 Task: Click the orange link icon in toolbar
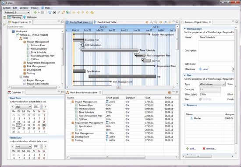point(63,12)
